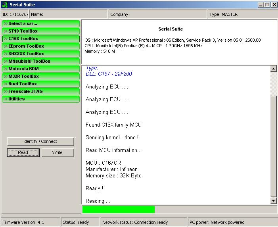Select EEprom ToolBox from sidebar
This screenshot has height=227, width=278.
click(x=41, y=46)
